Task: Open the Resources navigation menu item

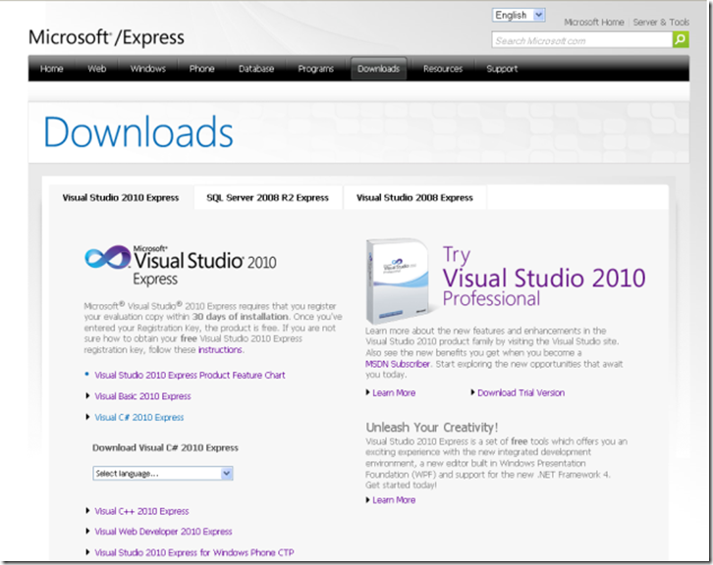Action: pyautogui.click(x=443, y=69)
